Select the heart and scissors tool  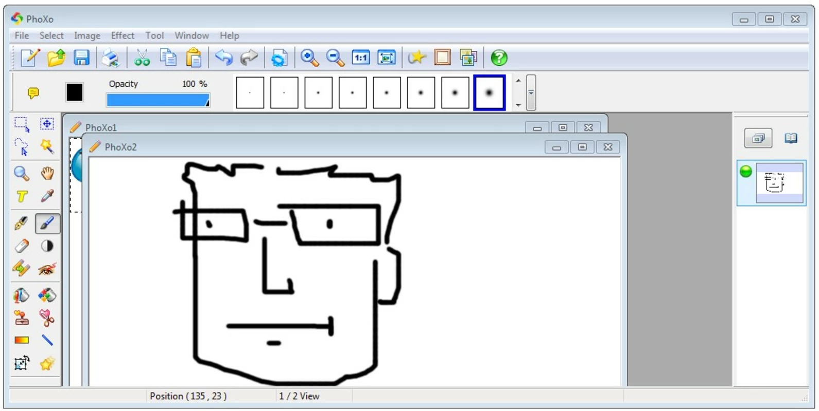coord(47,318)
